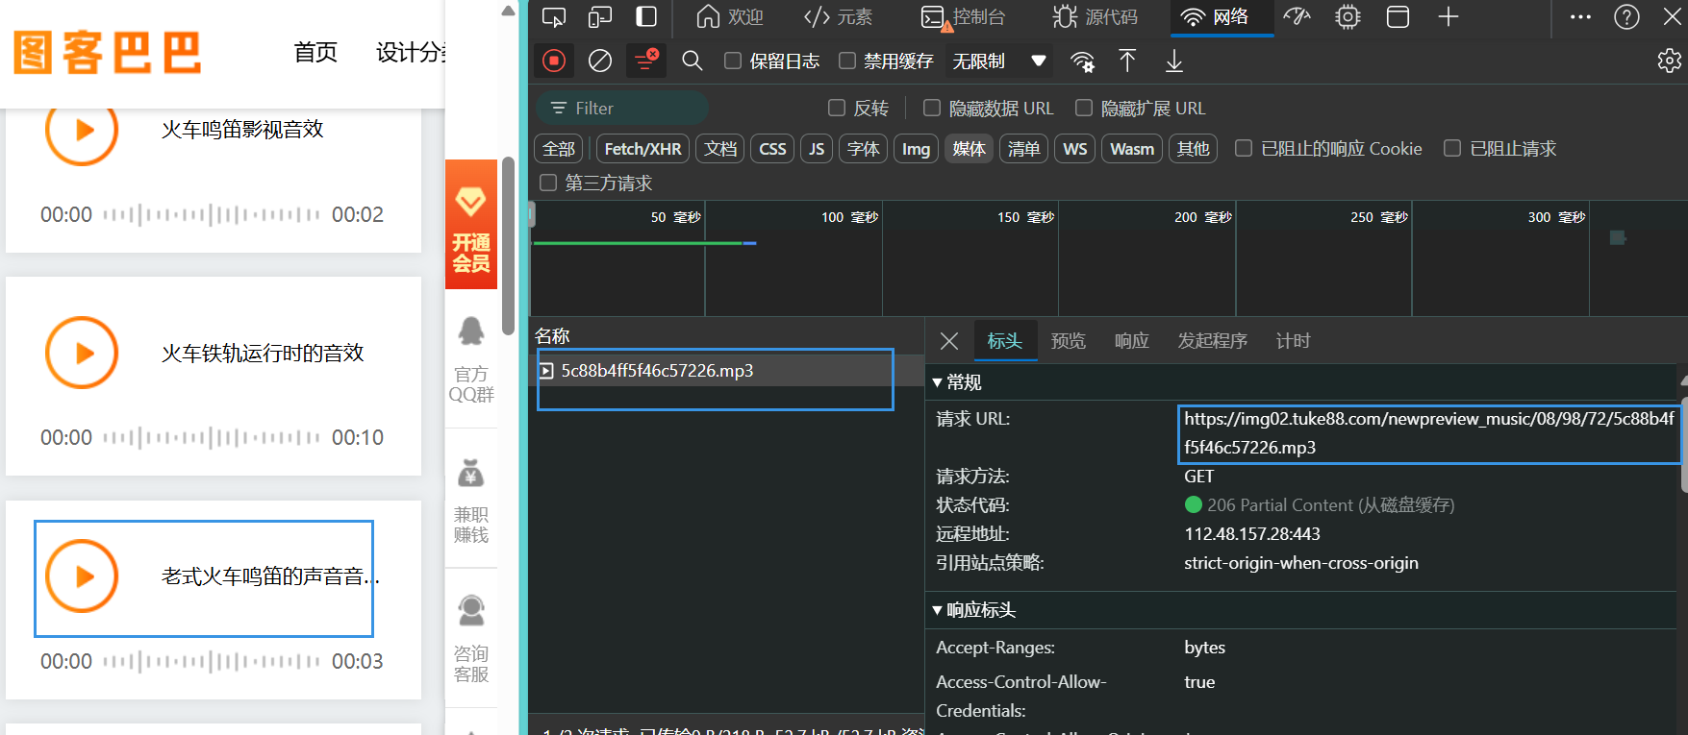The image size is (1688, 735).
Task: Filter requests by 字体 fonts
Action: pyautogui.click(x=864, y=149)
